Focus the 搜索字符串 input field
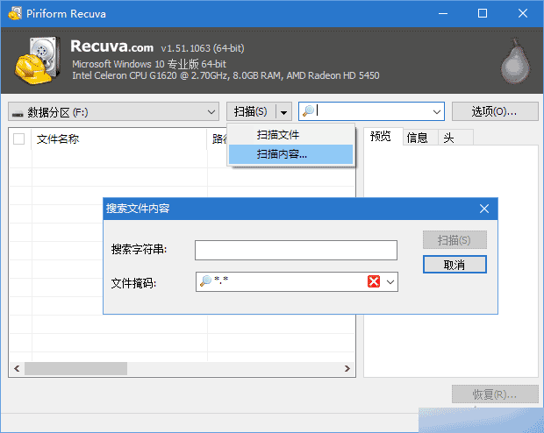544x433 pixels. (296, 251)
